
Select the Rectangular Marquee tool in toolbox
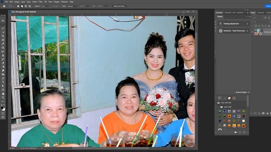pyautogui.click(x=3, y=24)
